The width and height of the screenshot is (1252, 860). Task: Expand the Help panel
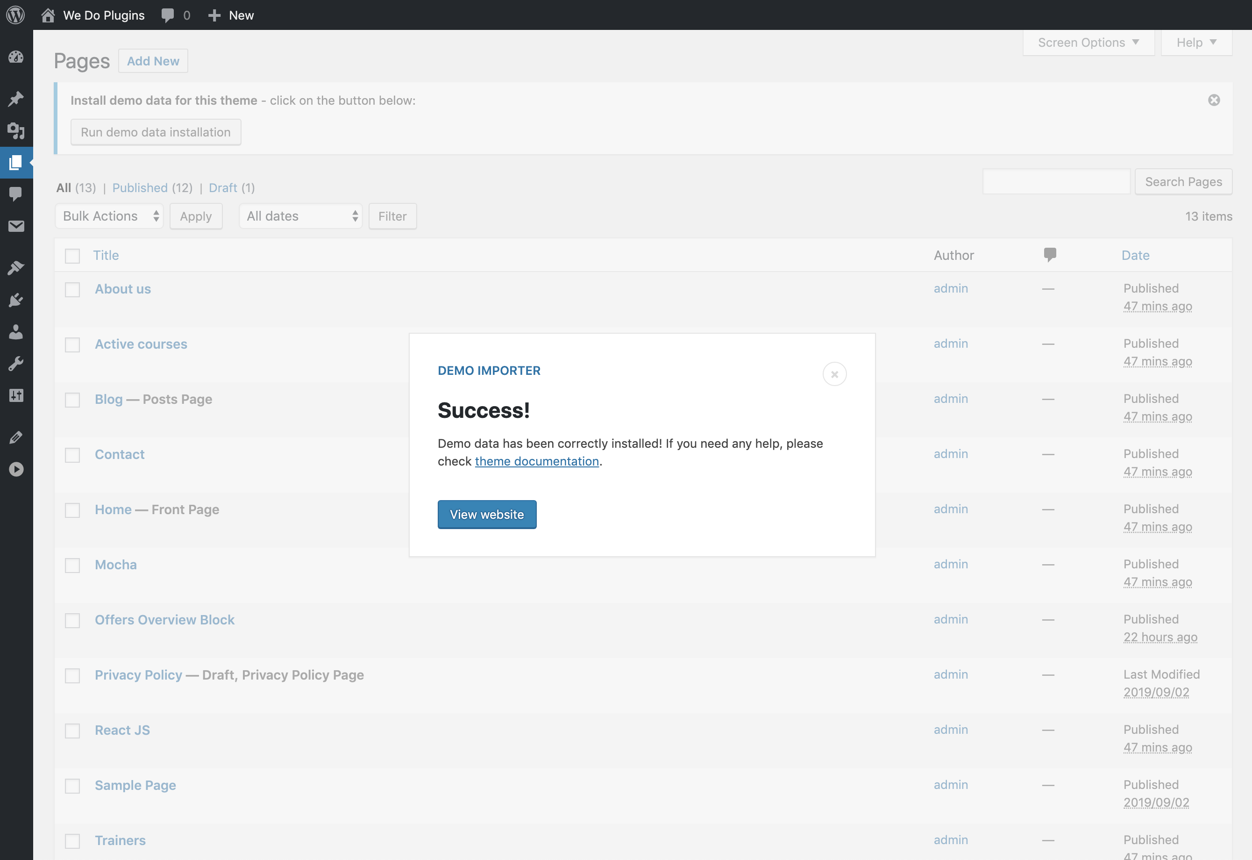[x=1196, y=43]
